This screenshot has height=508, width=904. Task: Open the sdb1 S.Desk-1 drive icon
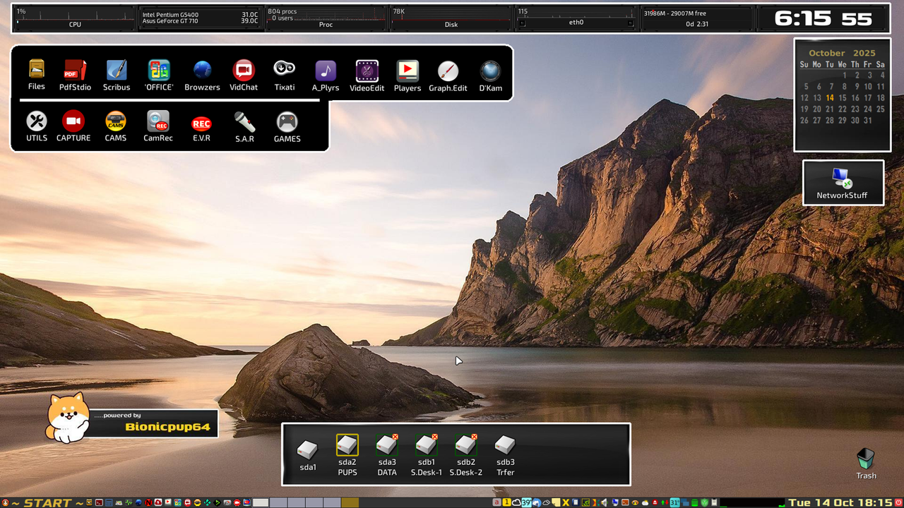coord(427,445)
